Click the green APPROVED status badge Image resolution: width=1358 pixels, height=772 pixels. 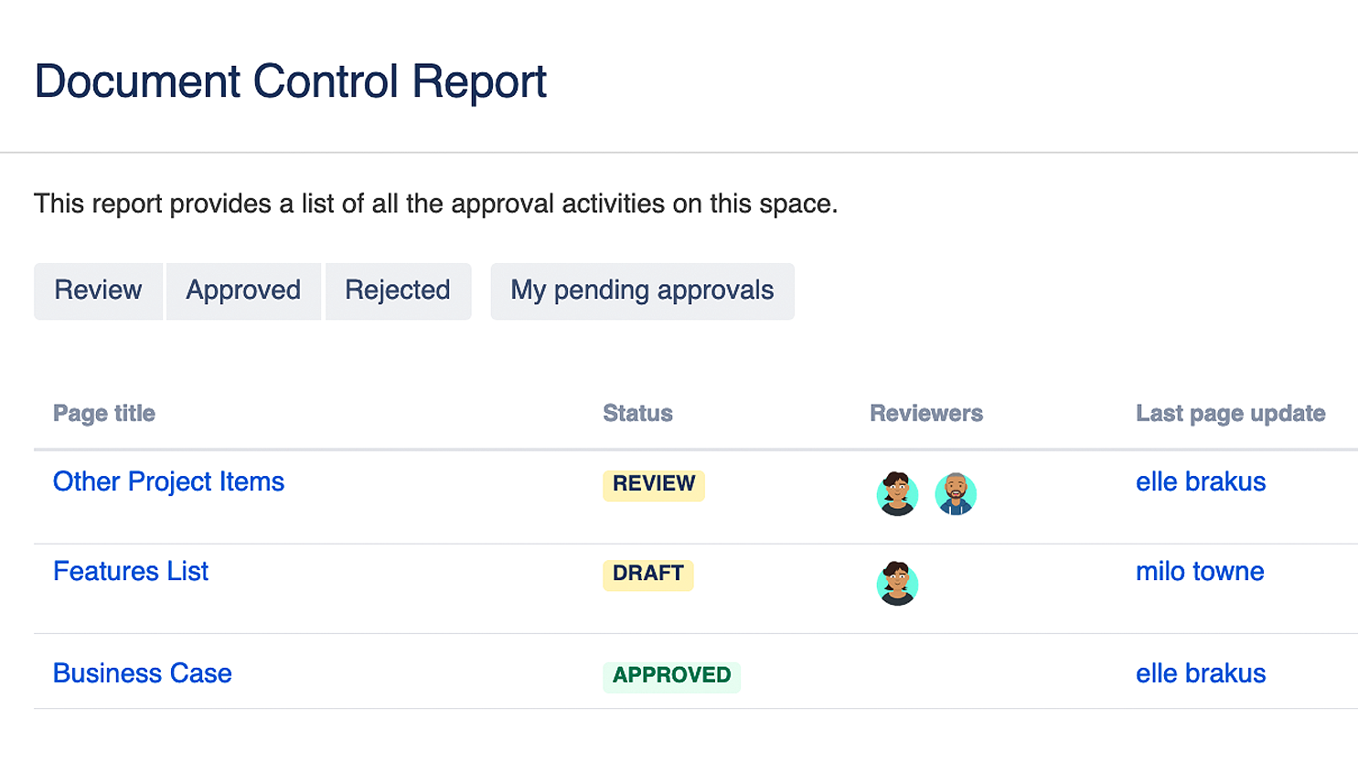pyautogui.click(x=671, y=676)
